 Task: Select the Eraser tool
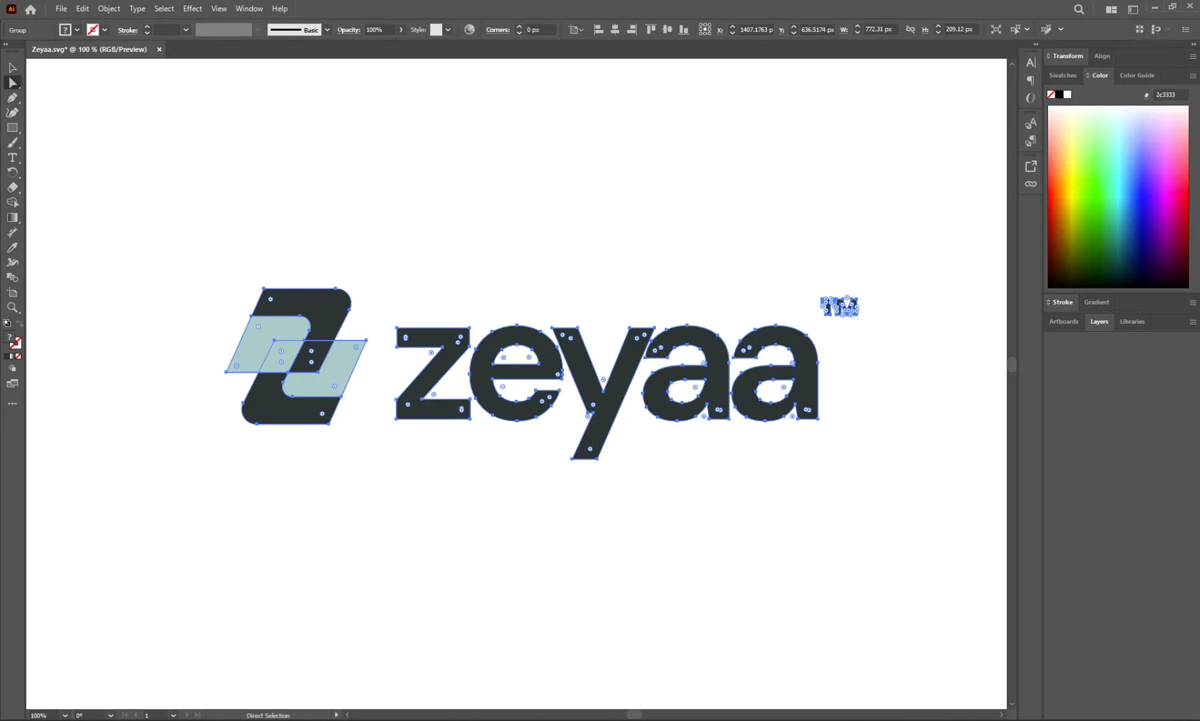(x=12, y=188)
